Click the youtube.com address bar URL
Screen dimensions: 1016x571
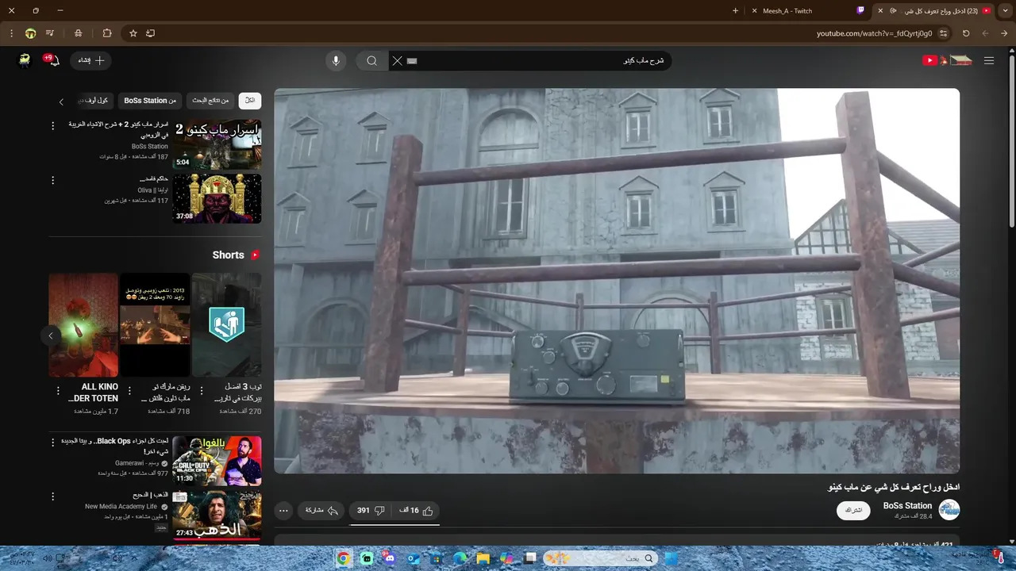click(874, 33)
